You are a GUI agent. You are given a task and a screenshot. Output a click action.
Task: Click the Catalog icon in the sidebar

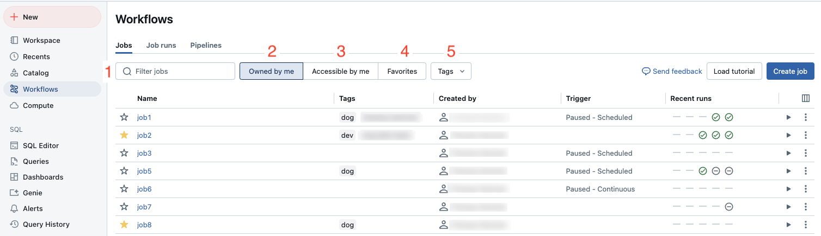15,73
